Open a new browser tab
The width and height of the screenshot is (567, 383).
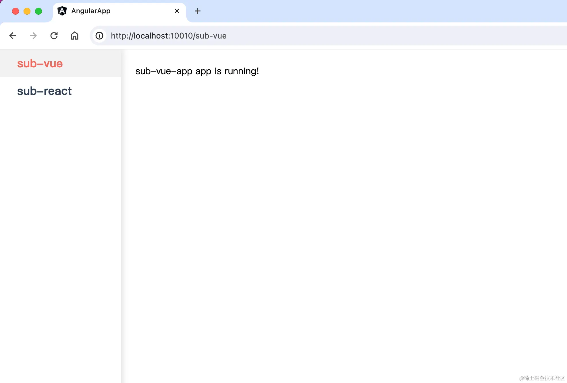click(198, 11)
